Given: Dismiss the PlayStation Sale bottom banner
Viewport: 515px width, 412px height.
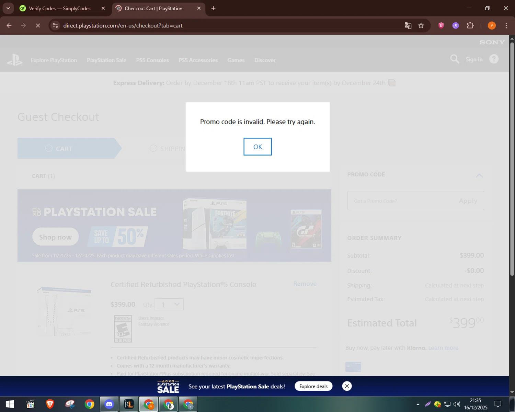Looking at the screenshot, I should point(347,386).
